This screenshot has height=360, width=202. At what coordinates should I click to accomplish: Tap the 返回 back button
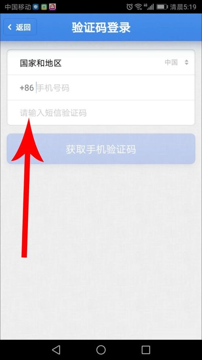tap(20, 27)
